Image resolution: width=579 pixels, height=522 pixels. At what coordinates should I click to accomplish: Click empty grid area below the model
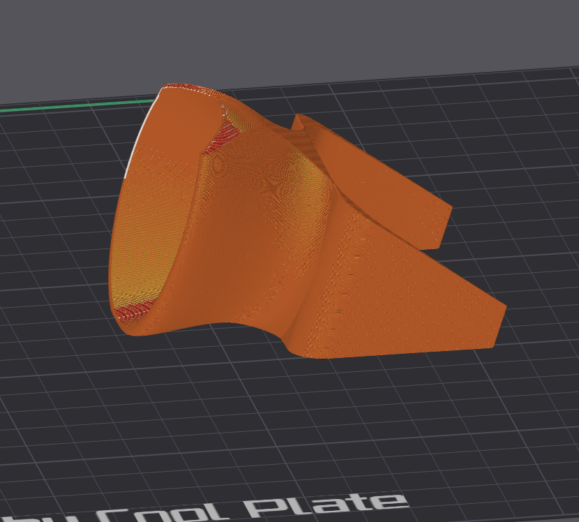click(x=279, y=419)
